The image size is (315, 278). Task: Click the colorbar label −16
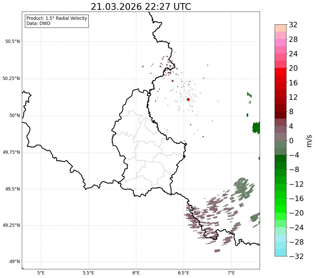point(296,199)
